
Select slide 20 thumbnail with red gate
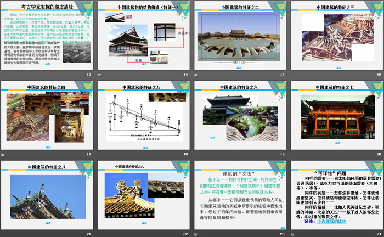point(337,115)
